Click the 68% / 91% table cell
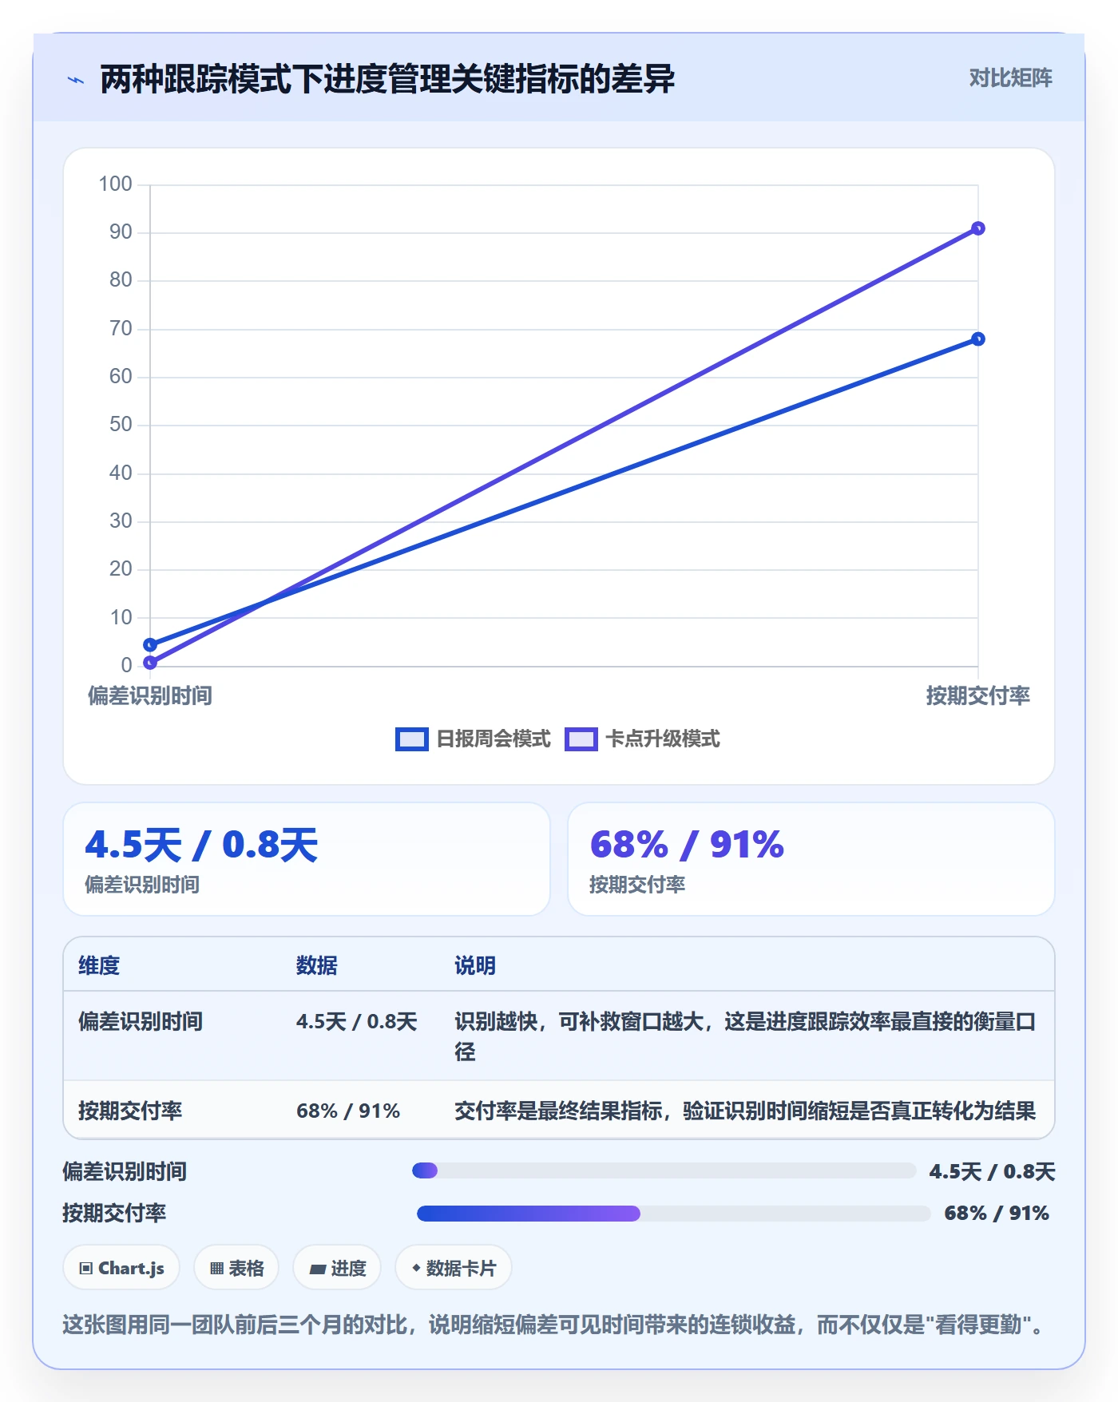 (348, 1111)
